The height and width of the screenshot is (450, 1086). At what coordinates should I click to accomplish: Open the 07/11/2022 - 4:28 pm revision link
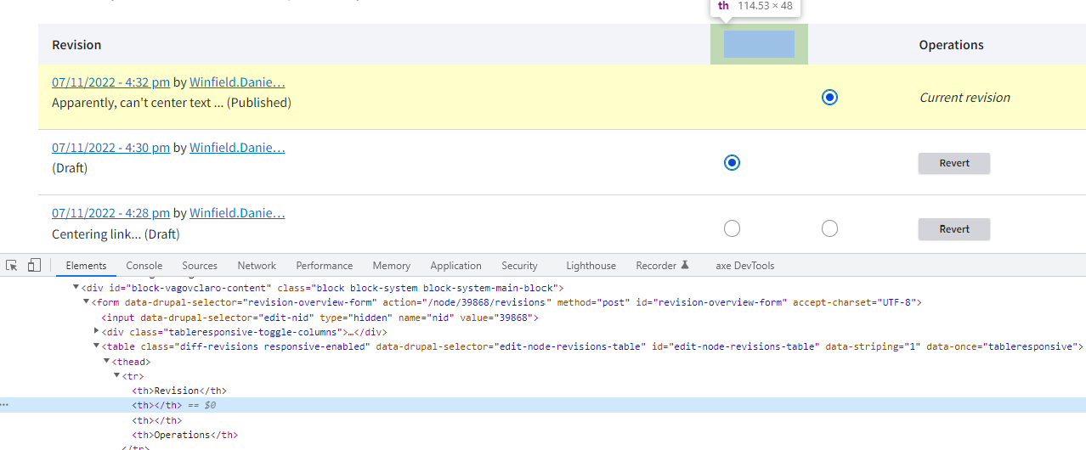[x=111, y=213]
